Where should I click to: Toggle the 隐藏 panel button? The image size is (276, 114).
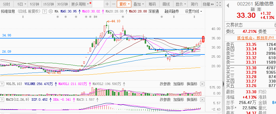click(x=208, y=4)
